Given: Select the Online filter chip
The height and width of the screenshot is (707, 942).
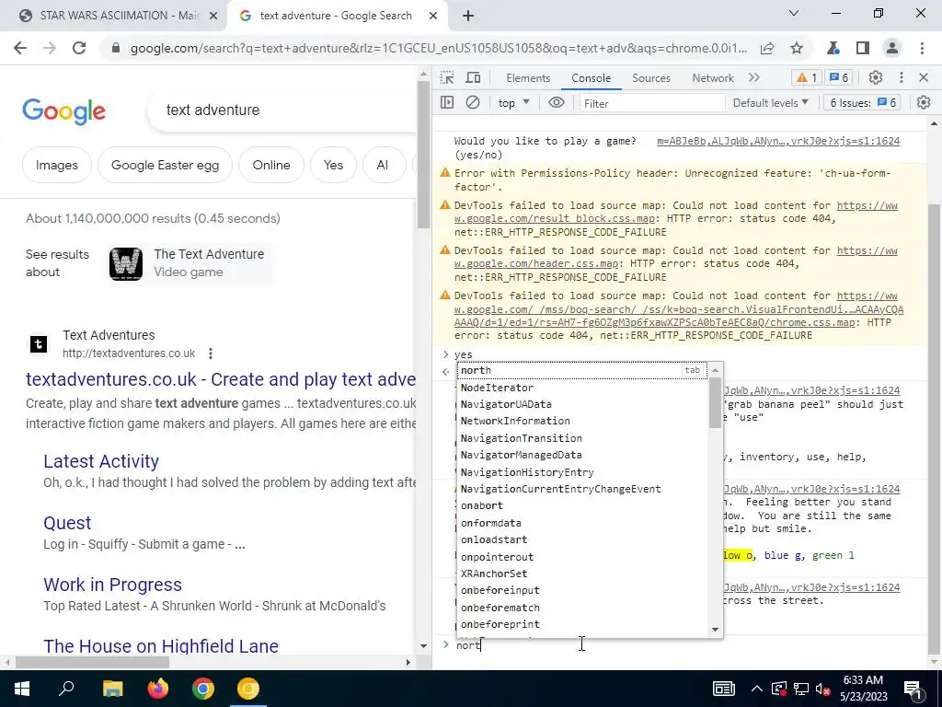Looking at the screenshot, I should coord(271,165).
